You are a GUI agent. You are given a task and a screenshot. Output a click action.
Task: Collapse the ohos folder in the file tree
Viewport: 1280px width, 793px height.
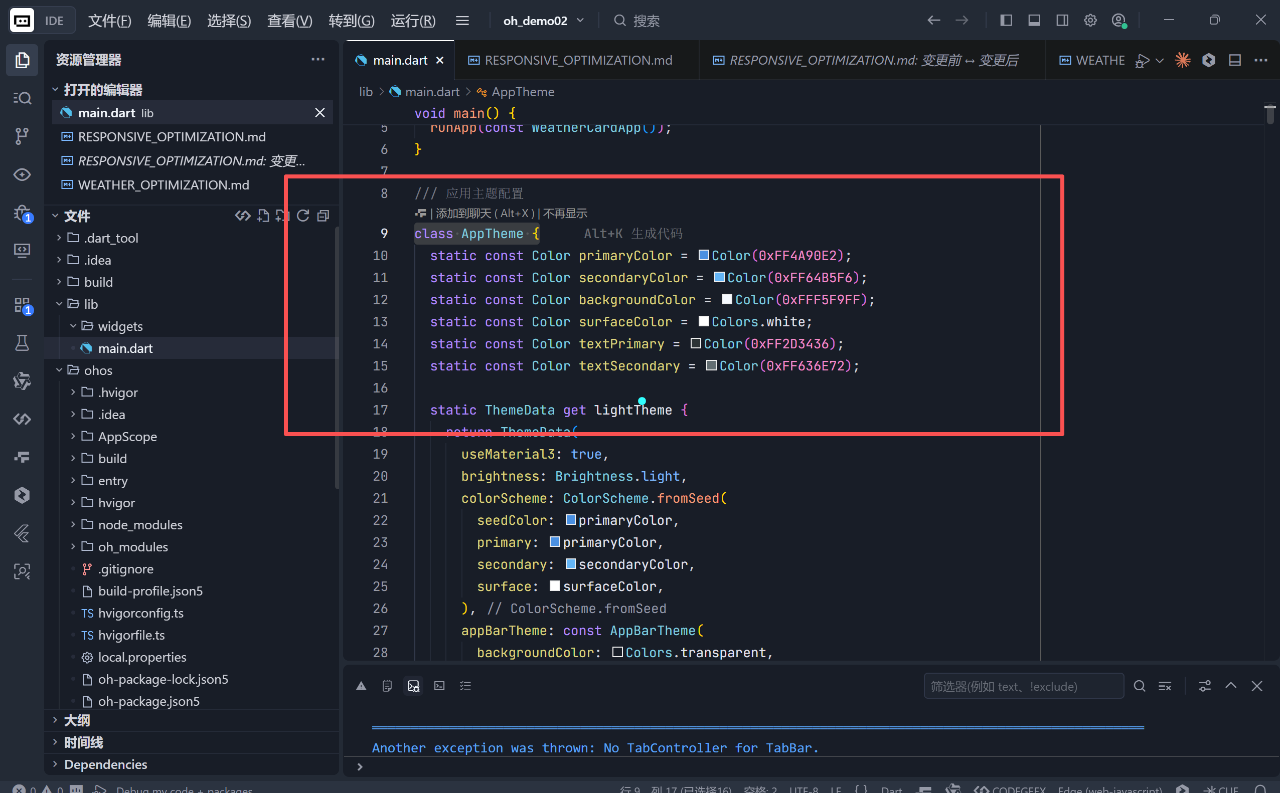coord(98,370)
